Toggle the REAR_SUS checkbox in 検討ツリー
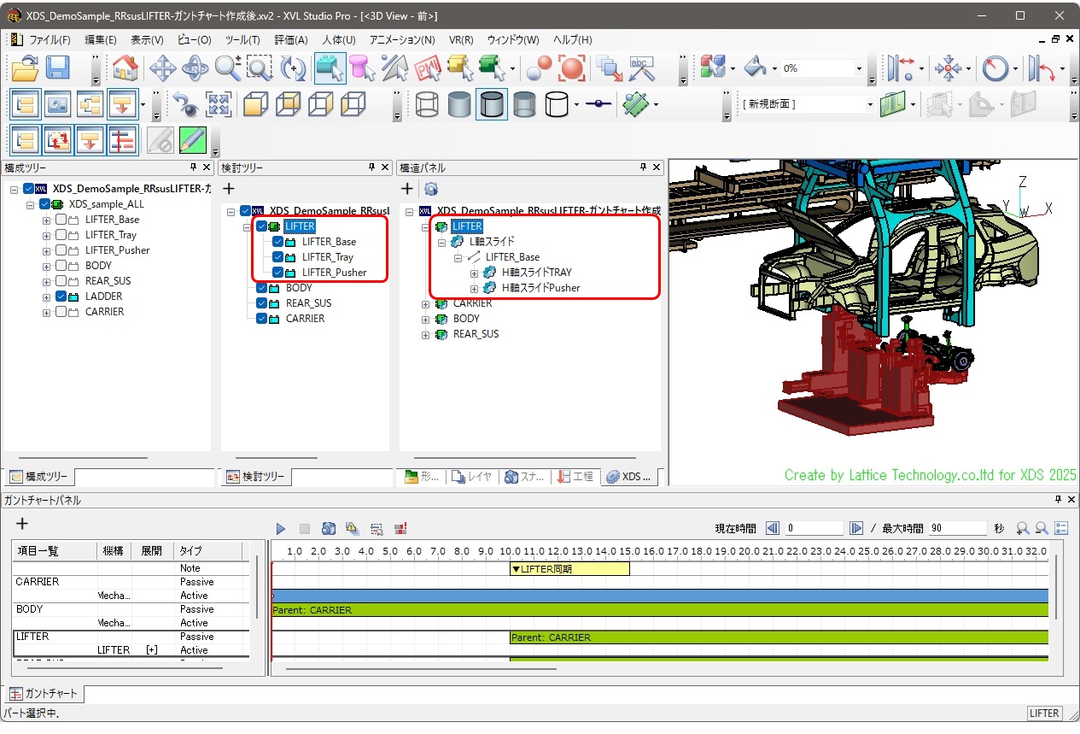 262,303
